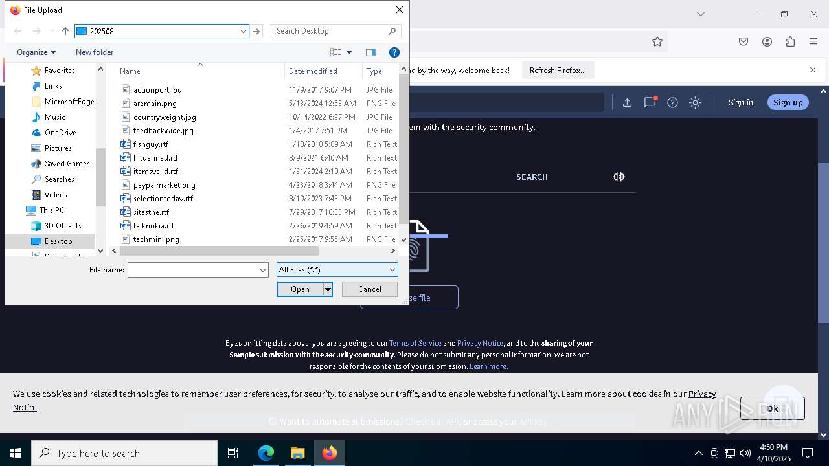Click the API icon next to SEARCH tab

click(x=619, y=177)
